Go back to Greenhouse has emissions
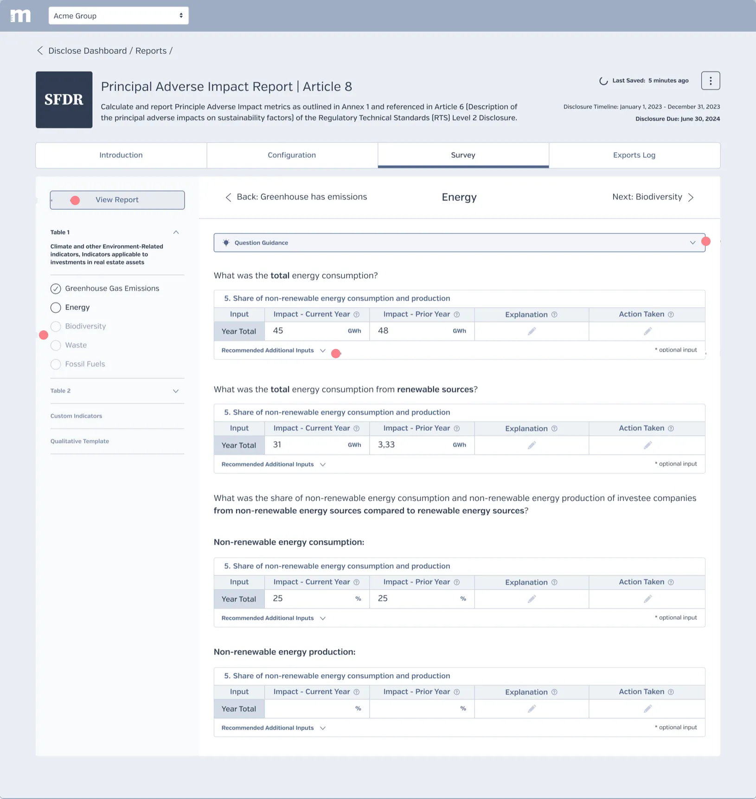Viewport: 756px width, 799px height. pos(296,197)
